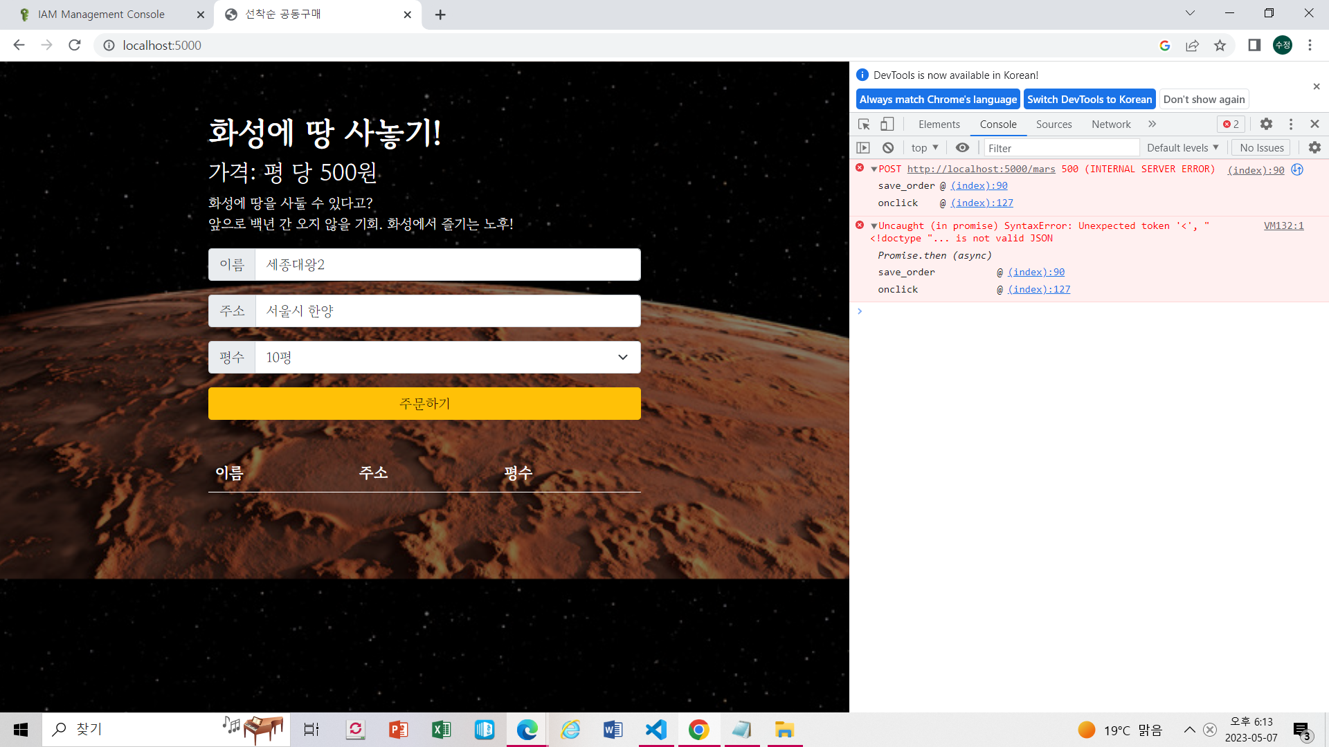The height and width of the screenshot is (747, 1329).
Task: View site information icon
Action: [109, 46]
